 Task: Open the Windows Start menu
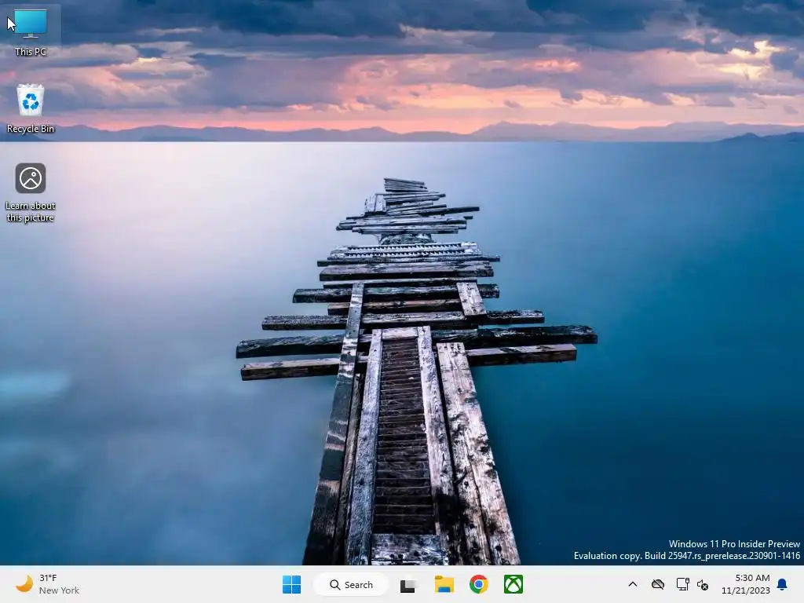point(292,584)
